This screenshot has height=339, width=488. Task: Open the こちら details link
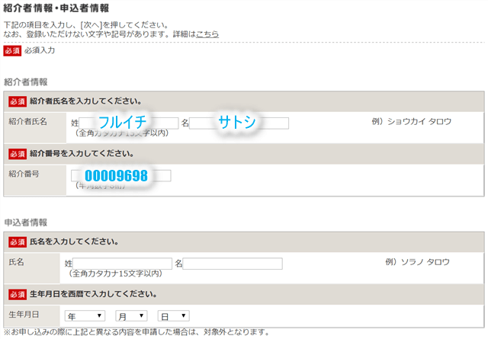[207, 34]
